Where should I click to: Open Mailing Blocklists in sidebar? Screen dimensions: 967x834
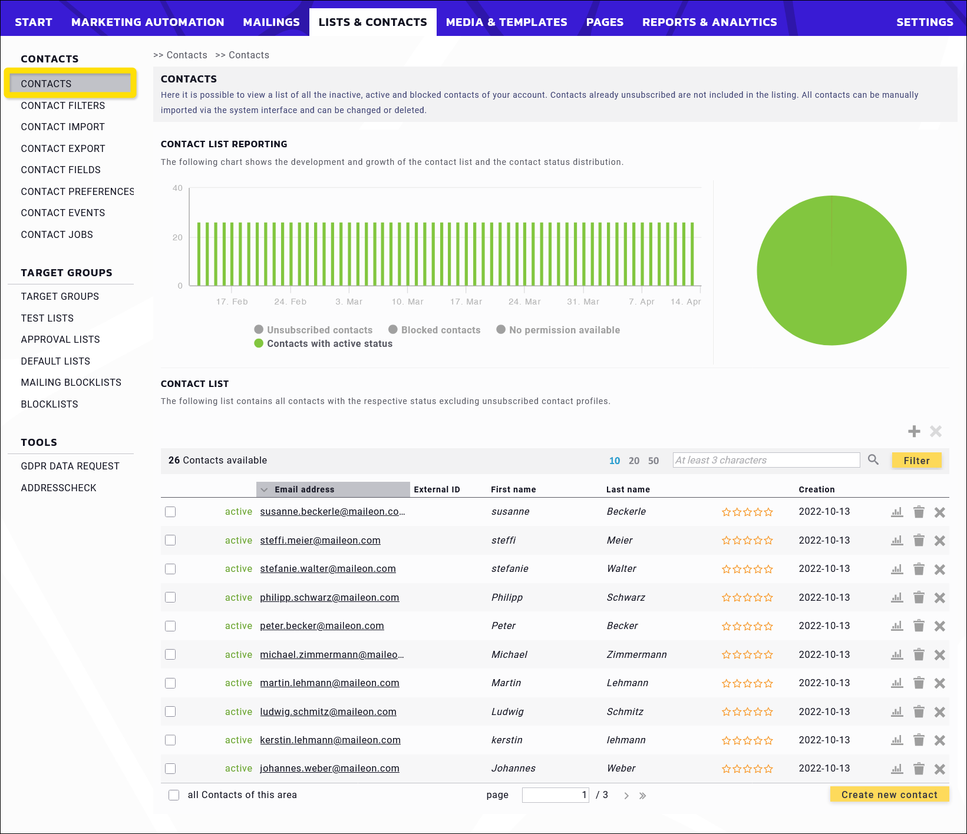click(71, 382)
